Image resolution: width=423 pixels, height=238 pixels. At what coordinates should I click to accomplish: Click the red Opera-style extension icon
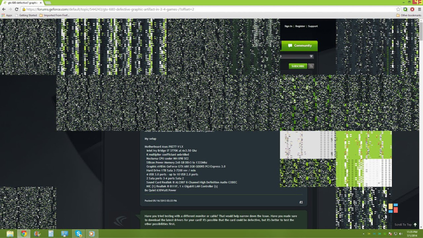pyautogui.click(x=412, y=9)
